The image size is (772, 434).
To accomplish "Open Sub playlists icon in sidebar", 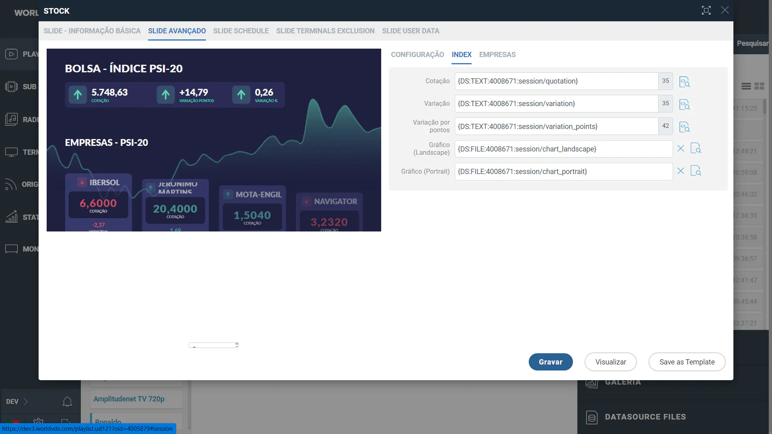I will tap(11, 86).
